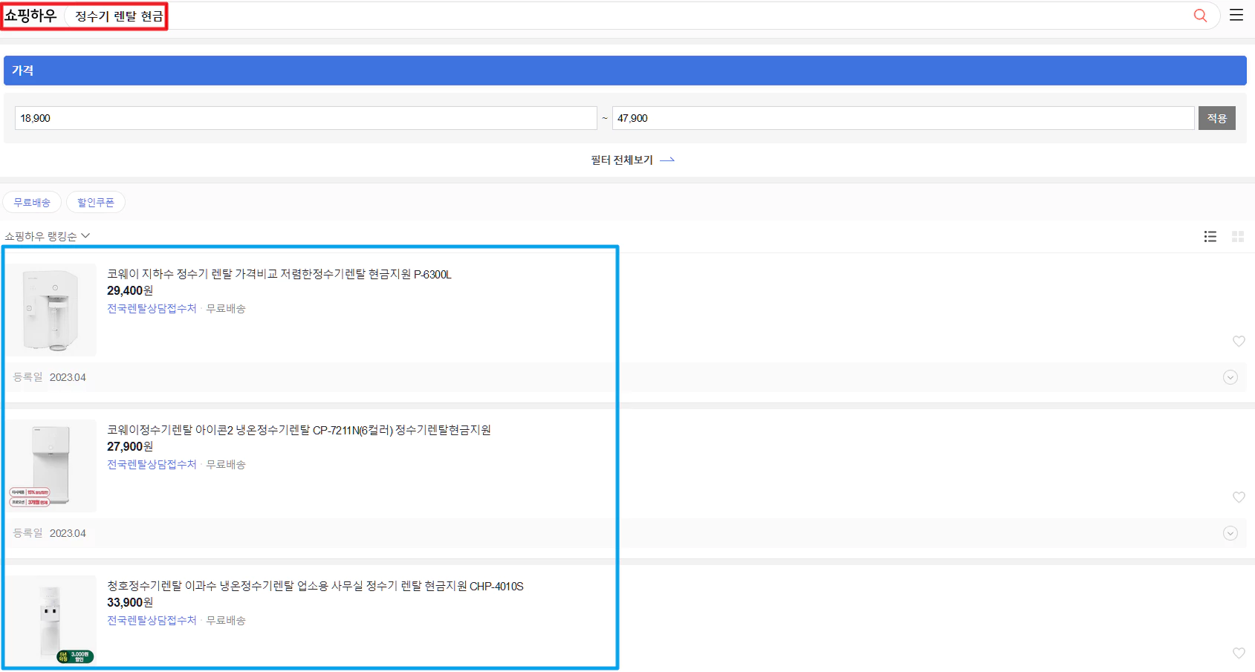Screen dimensions: 1255x672
Task: Open the 코웨이 지하수 정수기 P-6300L title
Action: (x=279, y=274)
